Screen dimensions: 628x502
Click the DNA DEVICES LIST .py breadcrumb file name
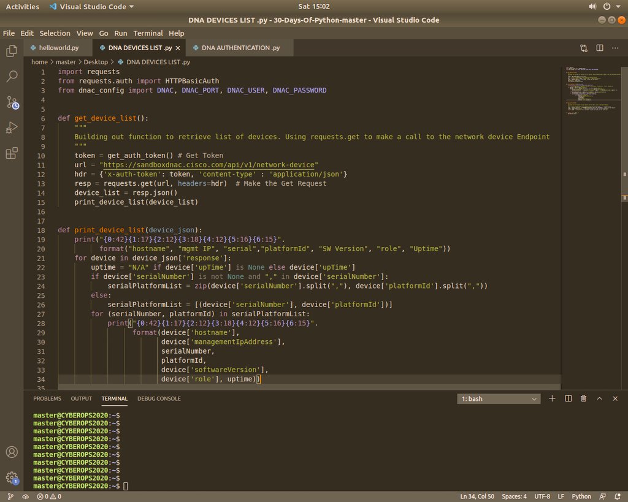[x=158, y=62]
